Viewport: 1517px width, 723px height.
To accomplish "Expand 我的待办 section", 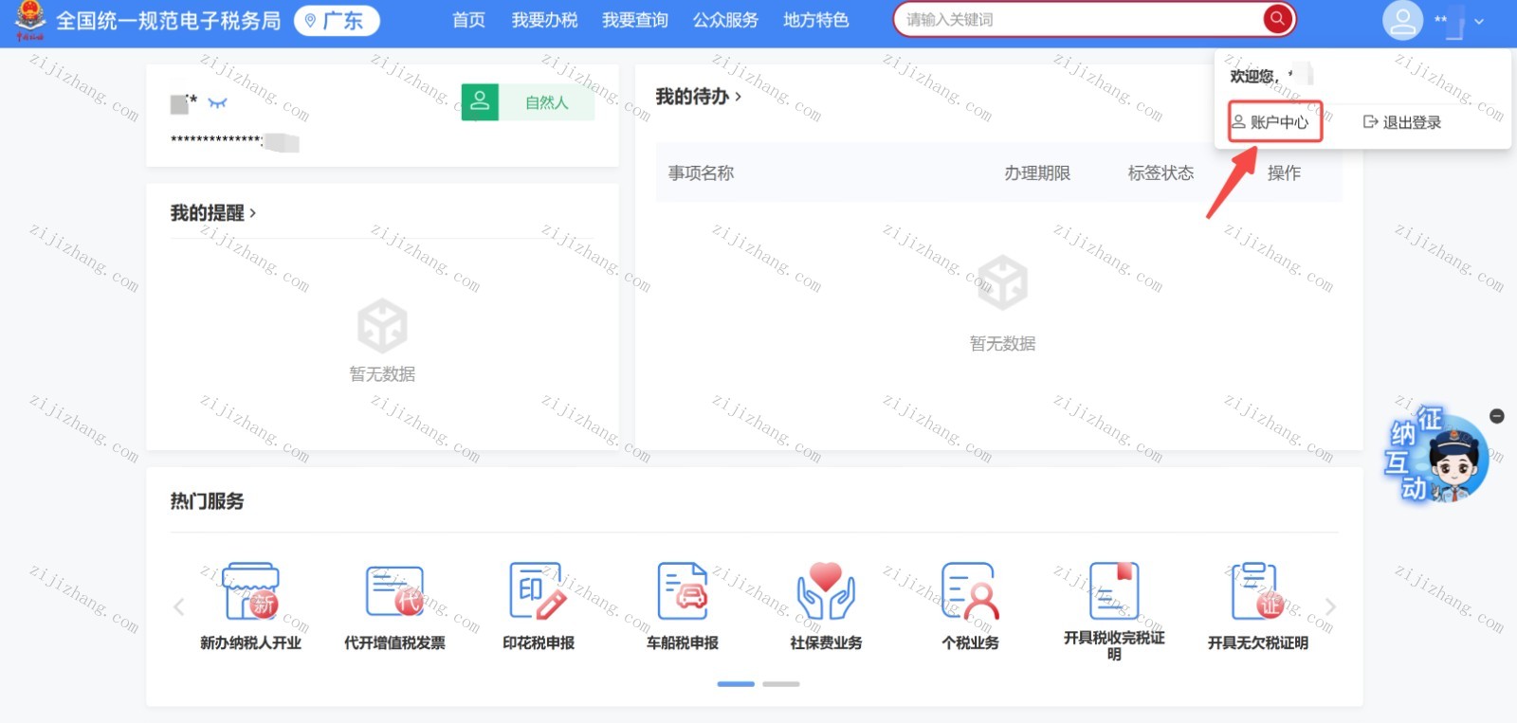I will coord(698,97).
